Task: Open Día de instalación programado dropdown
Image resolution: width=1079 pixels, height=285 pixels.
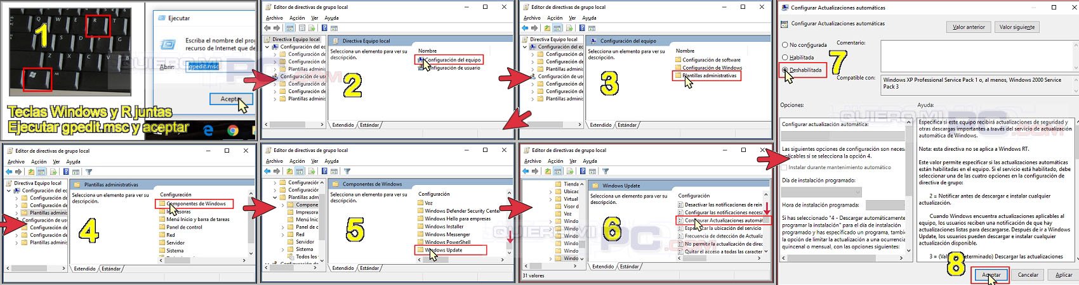Action: pyautogui.click(x=821, y=192)
